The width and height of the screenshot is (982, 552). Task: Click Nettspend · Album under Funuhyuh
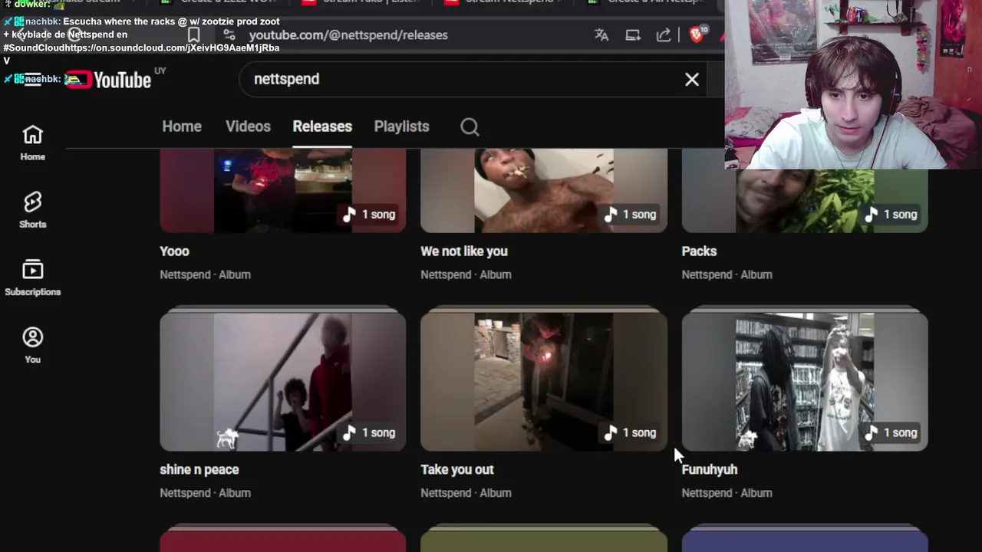pos(727,493)
